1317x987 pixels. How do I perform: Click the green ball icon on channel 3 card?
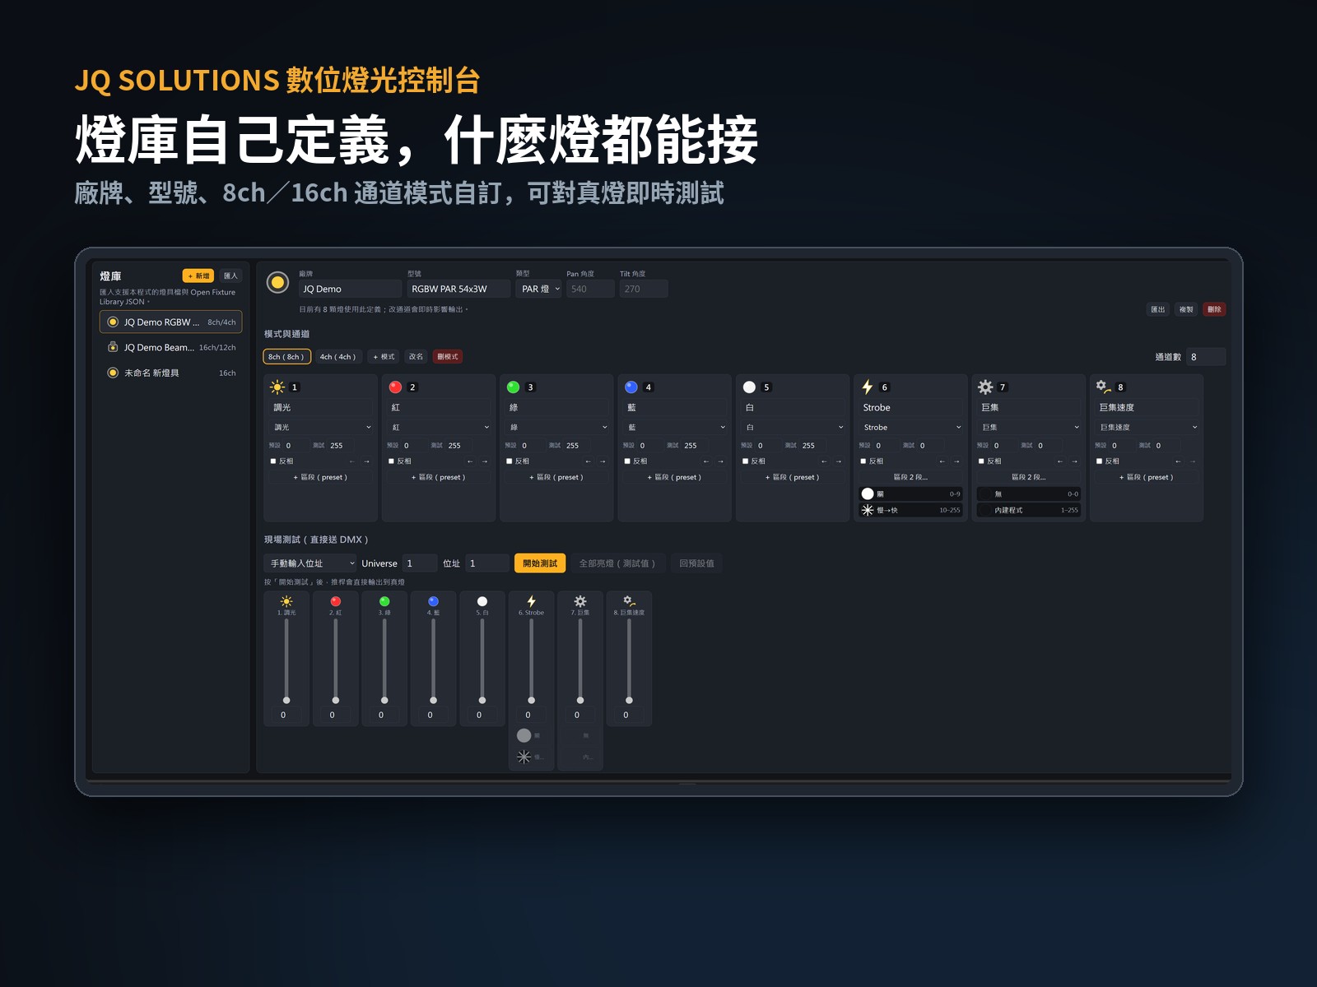[513, 387]
